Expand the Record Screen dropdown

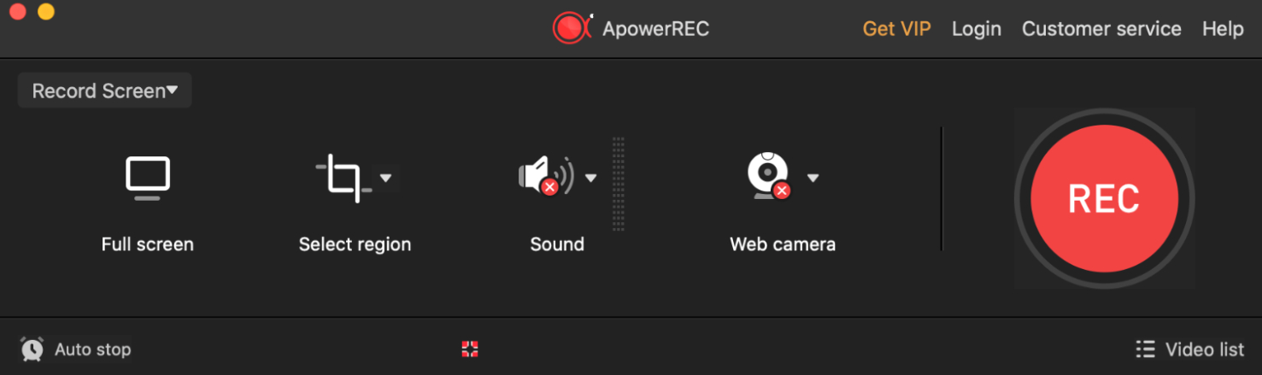[104, 91]
